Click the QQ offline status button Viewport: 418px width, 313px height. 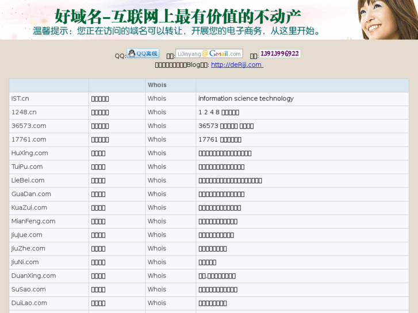[x=143, y=53]
